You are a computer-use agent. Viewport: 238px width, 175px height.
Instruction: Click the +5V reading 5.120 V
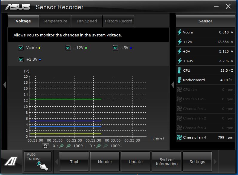[x=226, y=51]
